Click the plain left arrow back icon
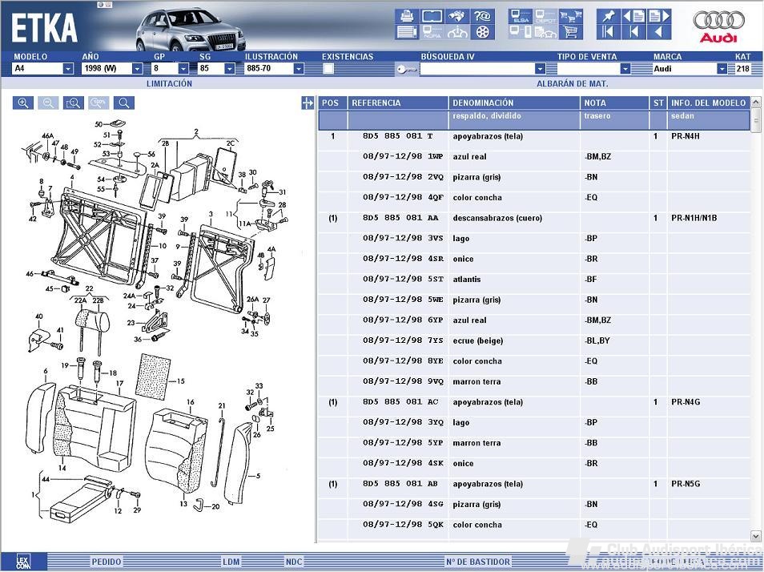 659,32
